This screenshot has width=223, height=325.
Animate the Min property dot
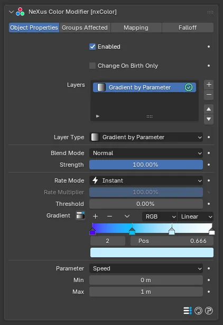[209, 280]
